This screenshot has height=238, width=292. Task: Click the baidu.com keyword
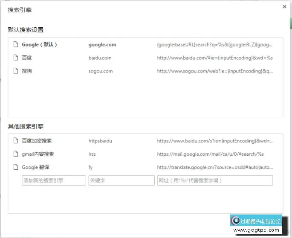(x=100, y=58)
